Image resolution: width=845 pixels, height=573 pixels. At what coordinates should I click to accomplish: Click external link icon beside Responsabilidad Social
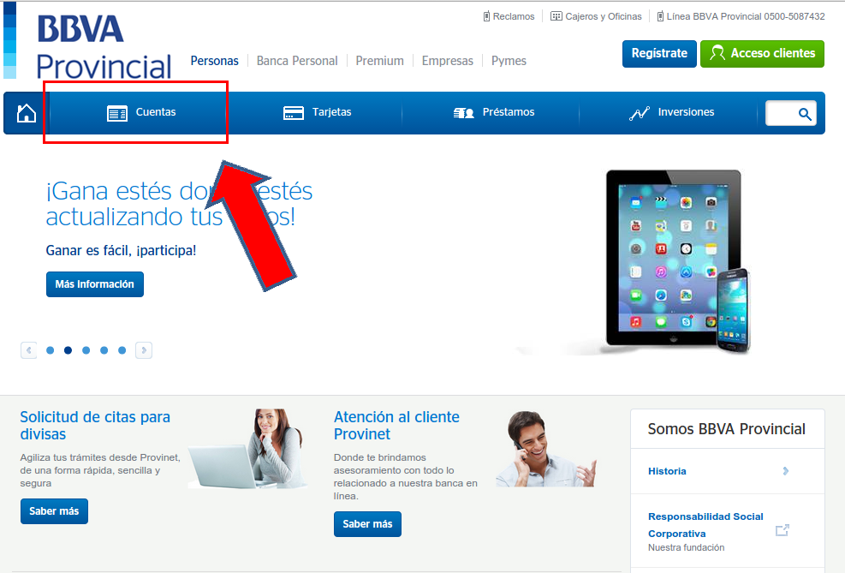pyautogui.click(x=782, y=530)
